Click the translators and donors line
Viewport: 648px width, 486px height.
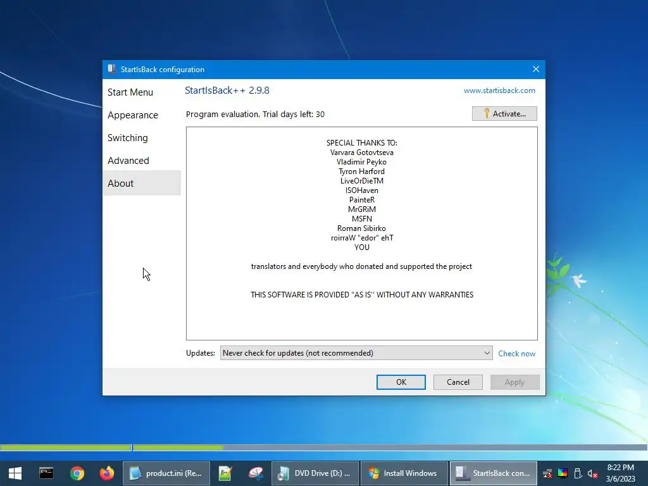[361, 266]
